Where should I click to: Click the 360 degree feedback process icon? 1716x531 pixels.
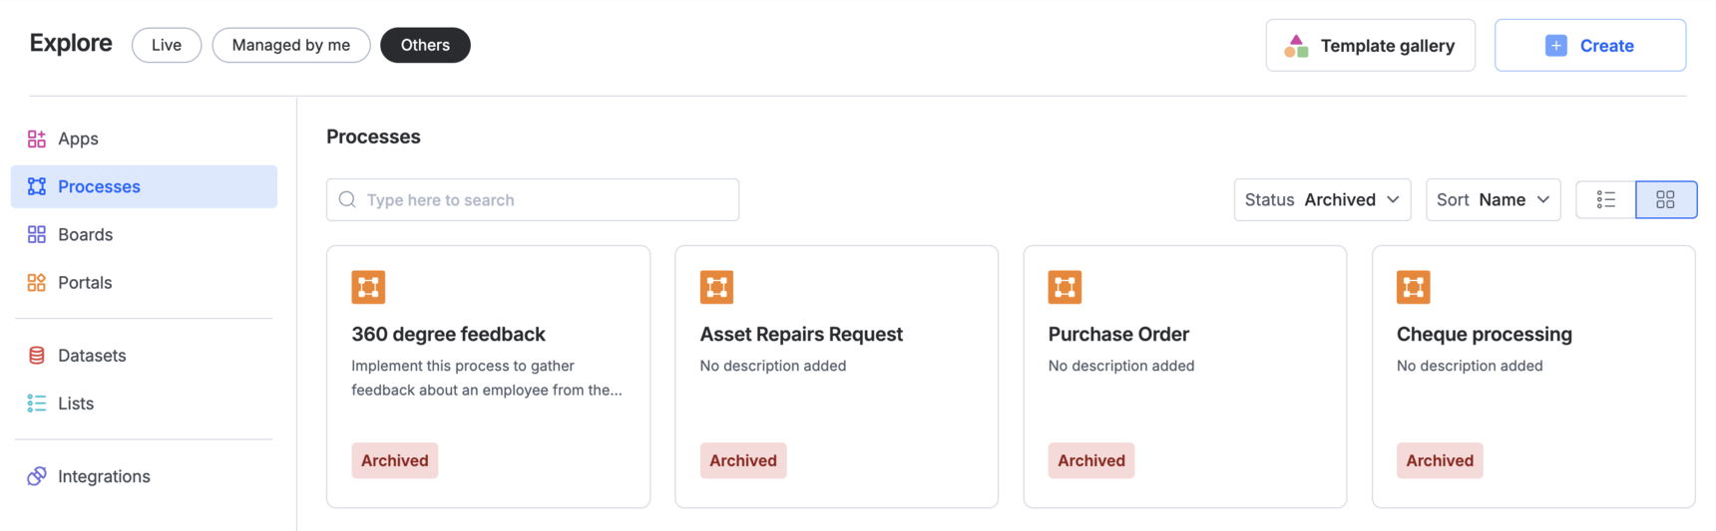tap(368, 287)
